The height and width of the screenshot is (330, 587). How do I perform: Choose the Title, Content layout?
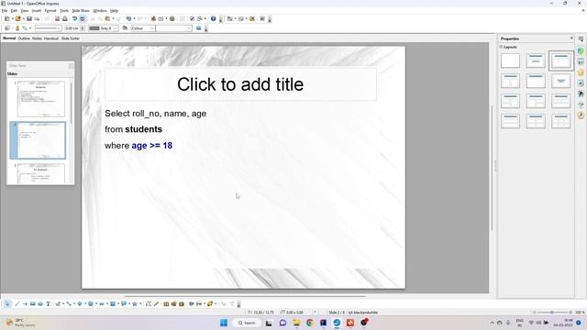pos(560,60)
